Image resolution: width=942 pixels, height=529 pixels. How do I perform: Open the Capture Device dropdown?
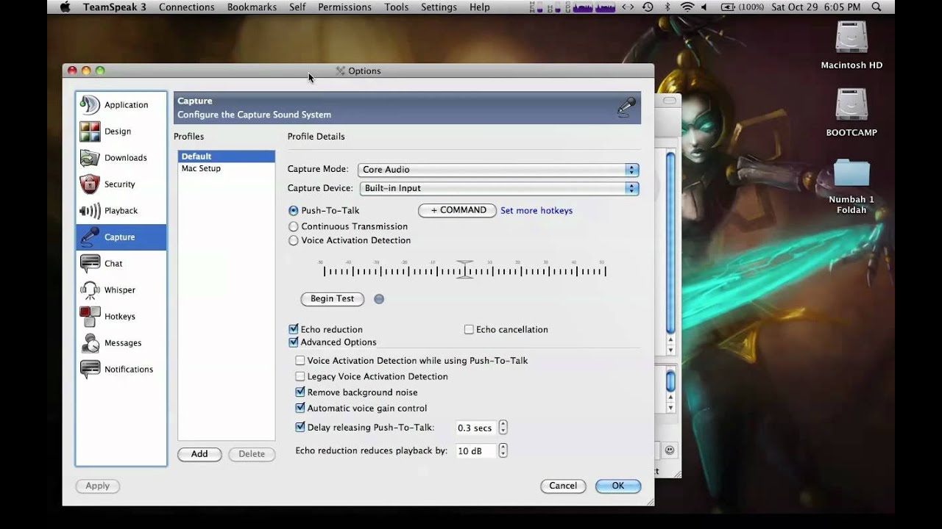[x=499, y=188]
